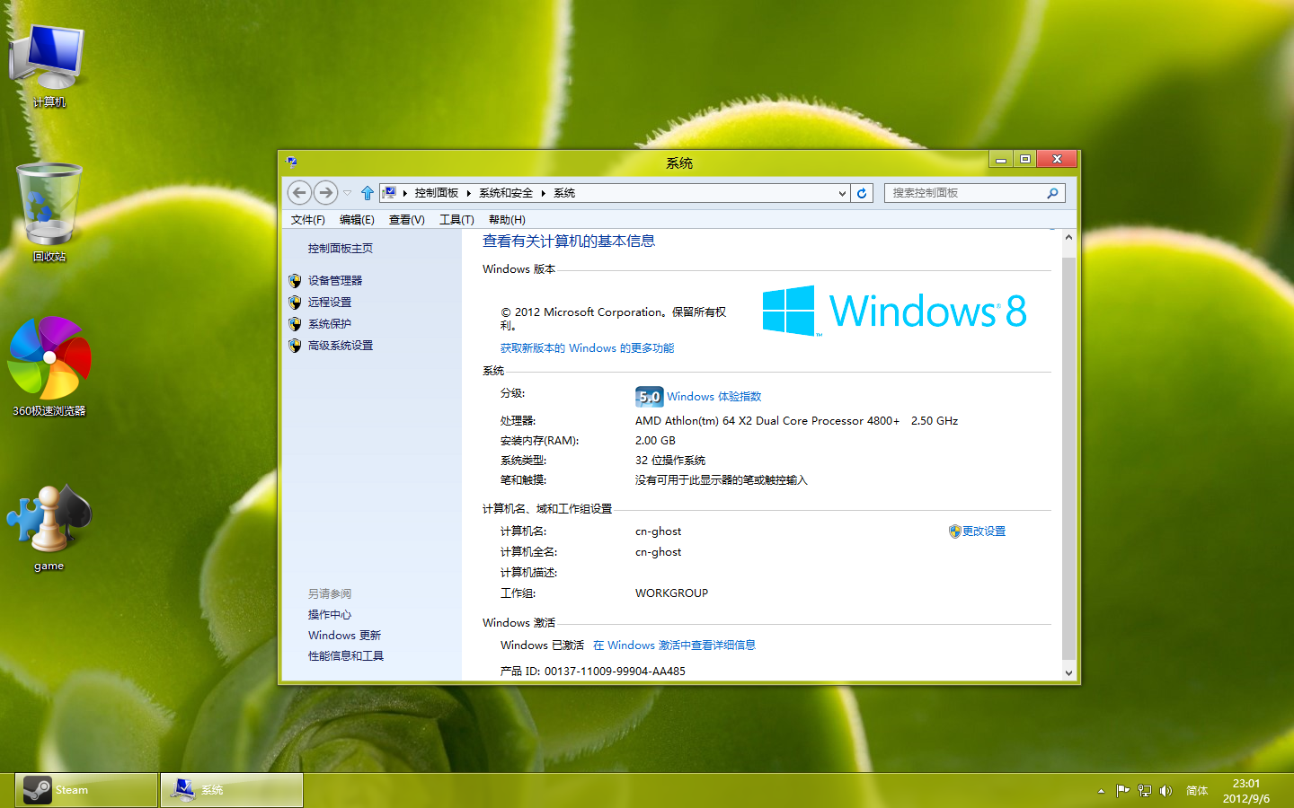Open the 编辑(E) menu
1294x808 pixels.
point(357,220)
